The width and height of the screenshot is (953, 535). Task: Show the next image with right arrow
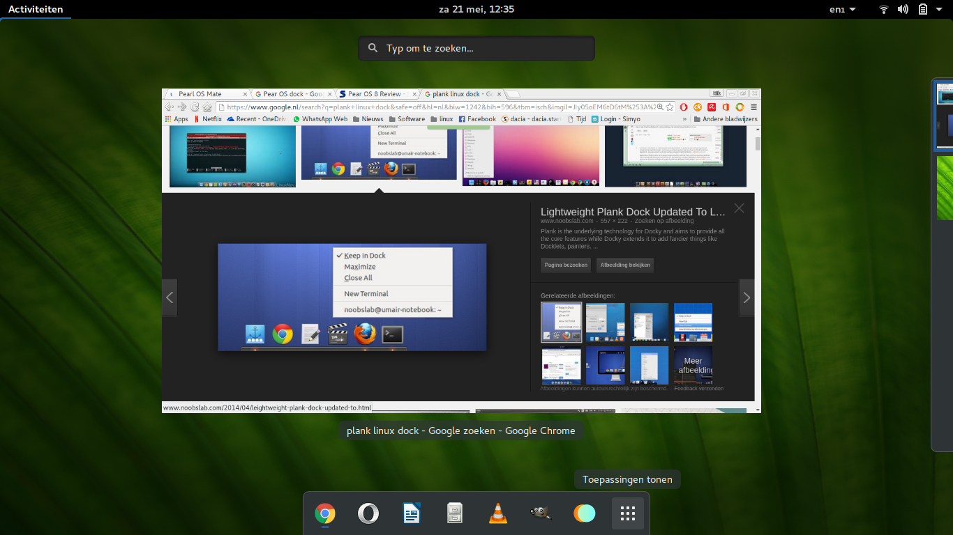click(747, 297)
